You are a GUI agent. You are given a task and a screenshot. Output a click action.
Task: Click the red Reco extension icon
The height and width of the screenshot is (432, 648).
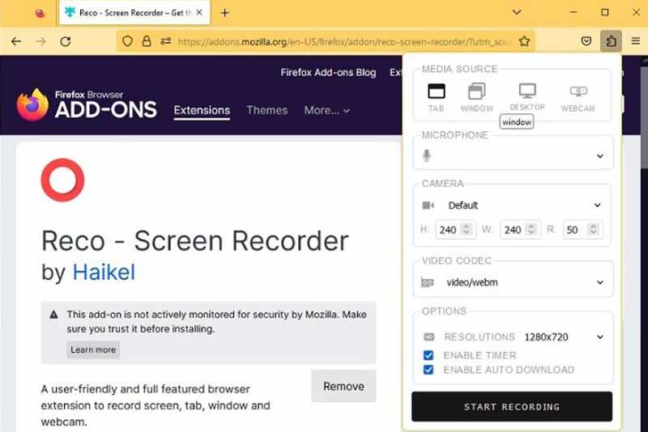tap(62, 180)
